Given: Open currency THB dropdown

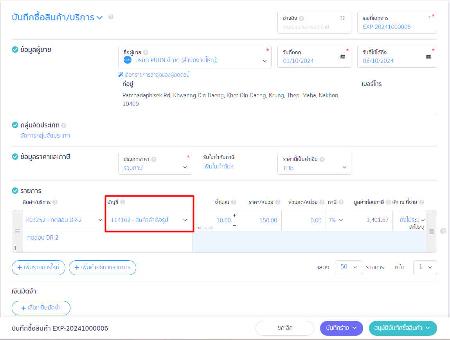Looking at the screenshot, I should [344, 167].
